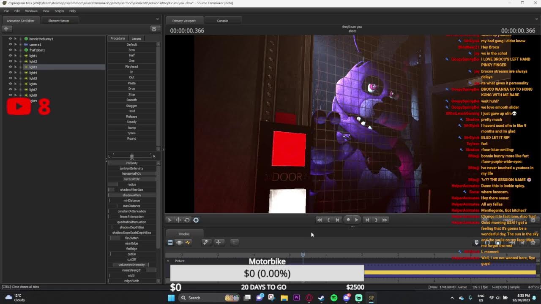Apply the Playhead procedural preset
The image size is (541, 304).
(x=131, y=66)
